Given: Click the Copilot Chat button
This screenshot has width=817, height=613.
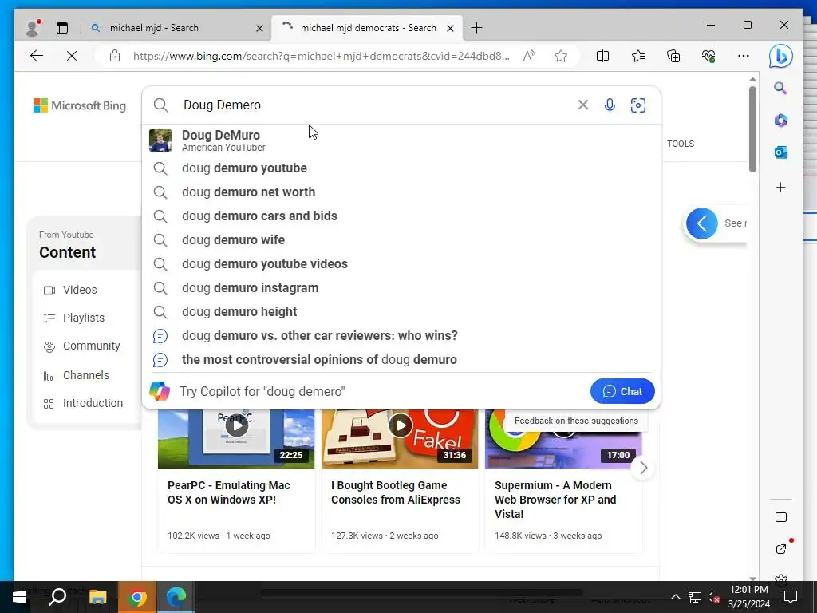Looking at the screenshot, I should tap(622, 391).
